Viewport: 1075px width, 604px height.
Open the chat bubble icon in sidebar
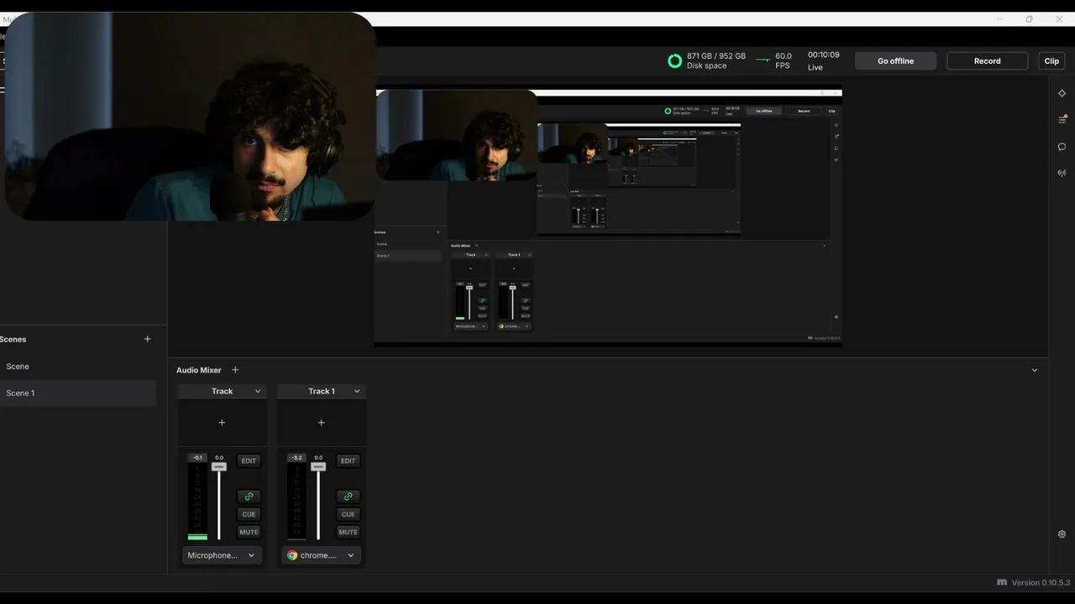(1062, 147)
